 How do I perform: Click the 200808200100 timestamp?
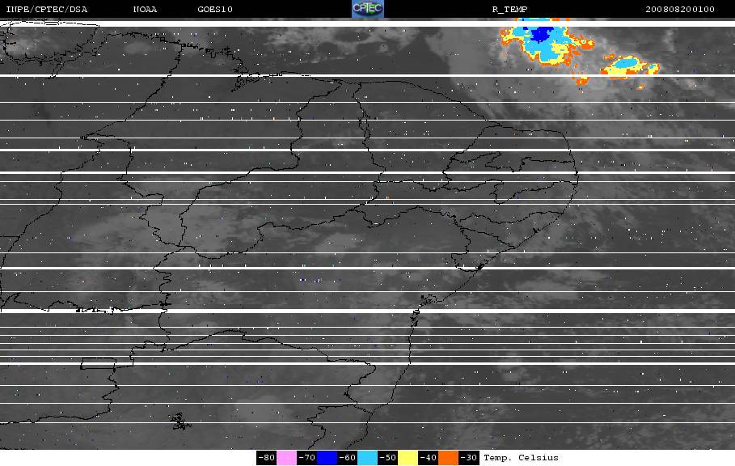680,10
